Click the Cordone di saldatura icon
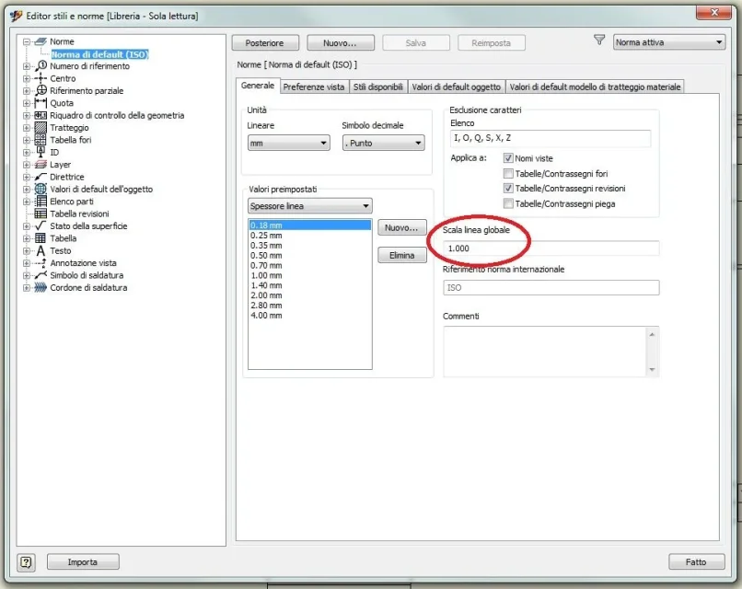Screen dimensions: 742x589 tap(41, 287)
